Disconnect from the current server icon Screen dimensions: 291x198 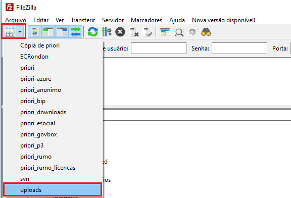(x=134, y=32)
